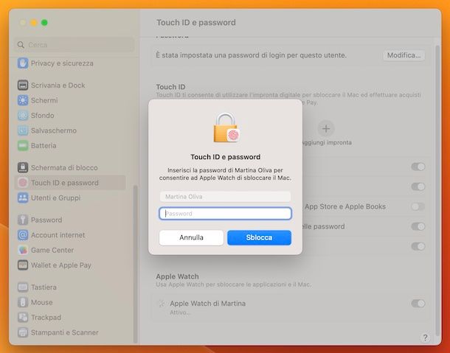Click the help question mark button
The width and height of the screenshot is (450, 353).
click(x=425, y=338)
